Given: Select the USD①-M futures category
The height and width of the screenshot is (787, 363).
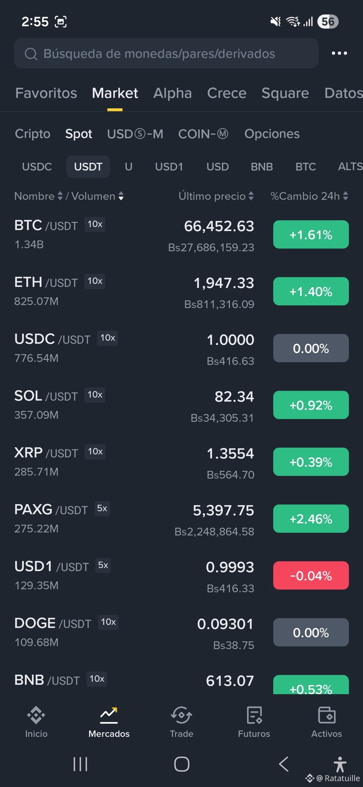Looking at the screenshot, I should point(135,134).
